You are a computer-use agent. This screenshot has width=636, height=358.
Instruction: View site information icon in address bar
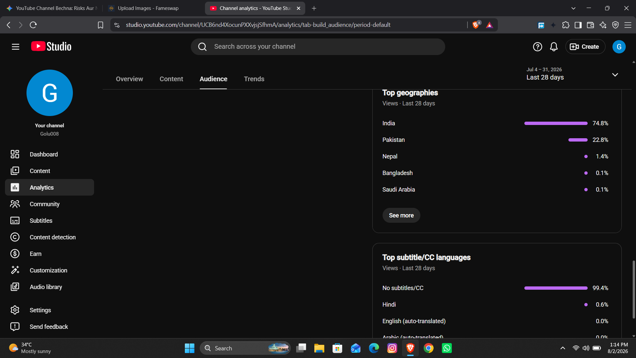(x=117, y=25)
